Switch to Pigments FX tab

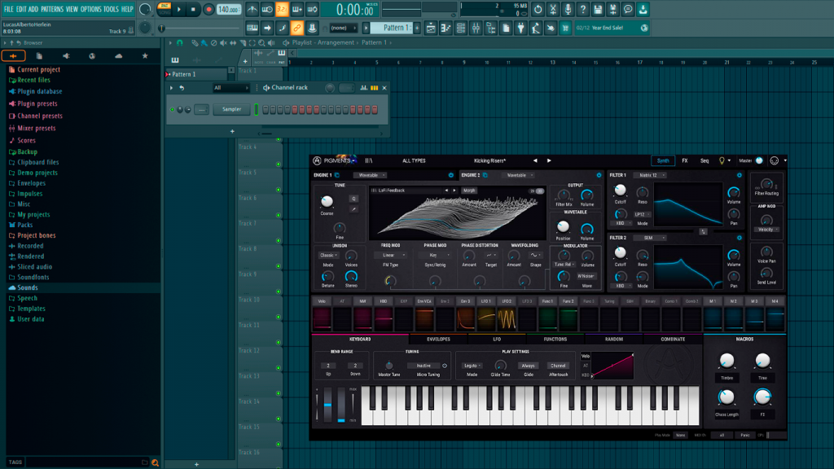685,160
